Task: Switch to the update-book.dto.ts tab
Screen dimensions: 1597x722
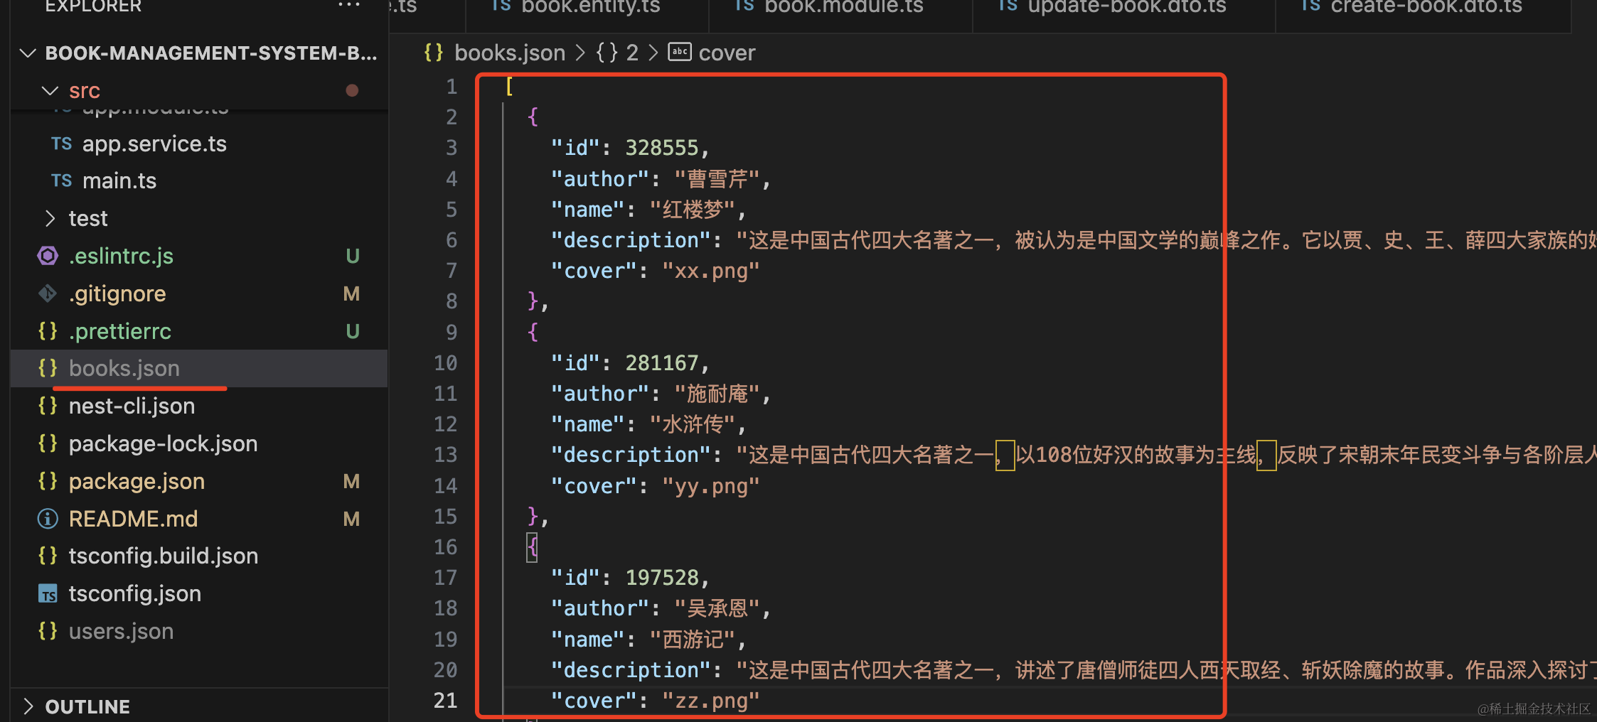Action: (x=1126, y=7)
